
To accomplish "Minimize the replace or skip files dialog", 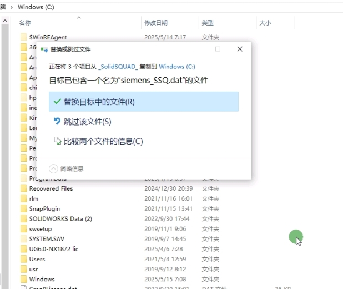I will [196, 49].
